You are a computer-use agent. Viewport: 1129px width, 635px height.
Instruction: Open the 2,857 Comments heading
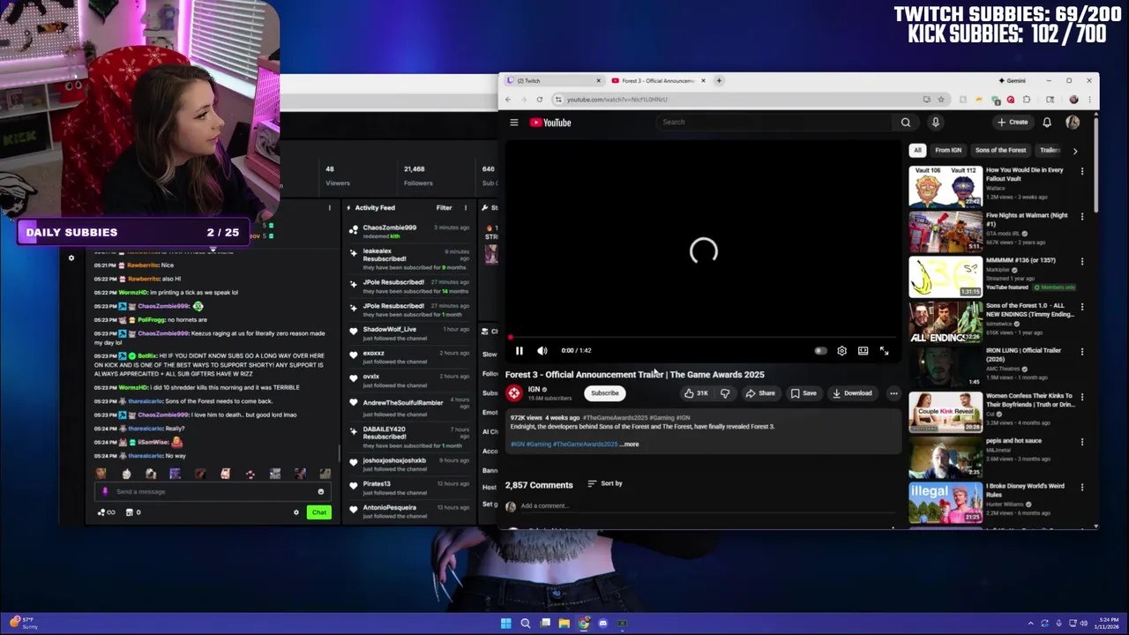pos(539,485)
